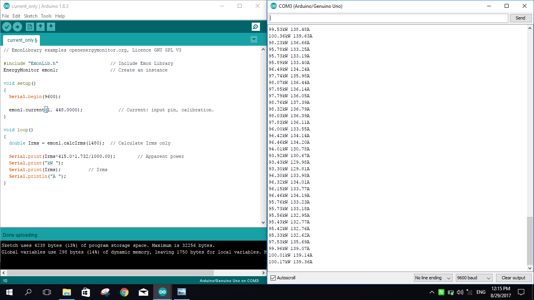Click 'void setup()' code line

click(20, 83)
